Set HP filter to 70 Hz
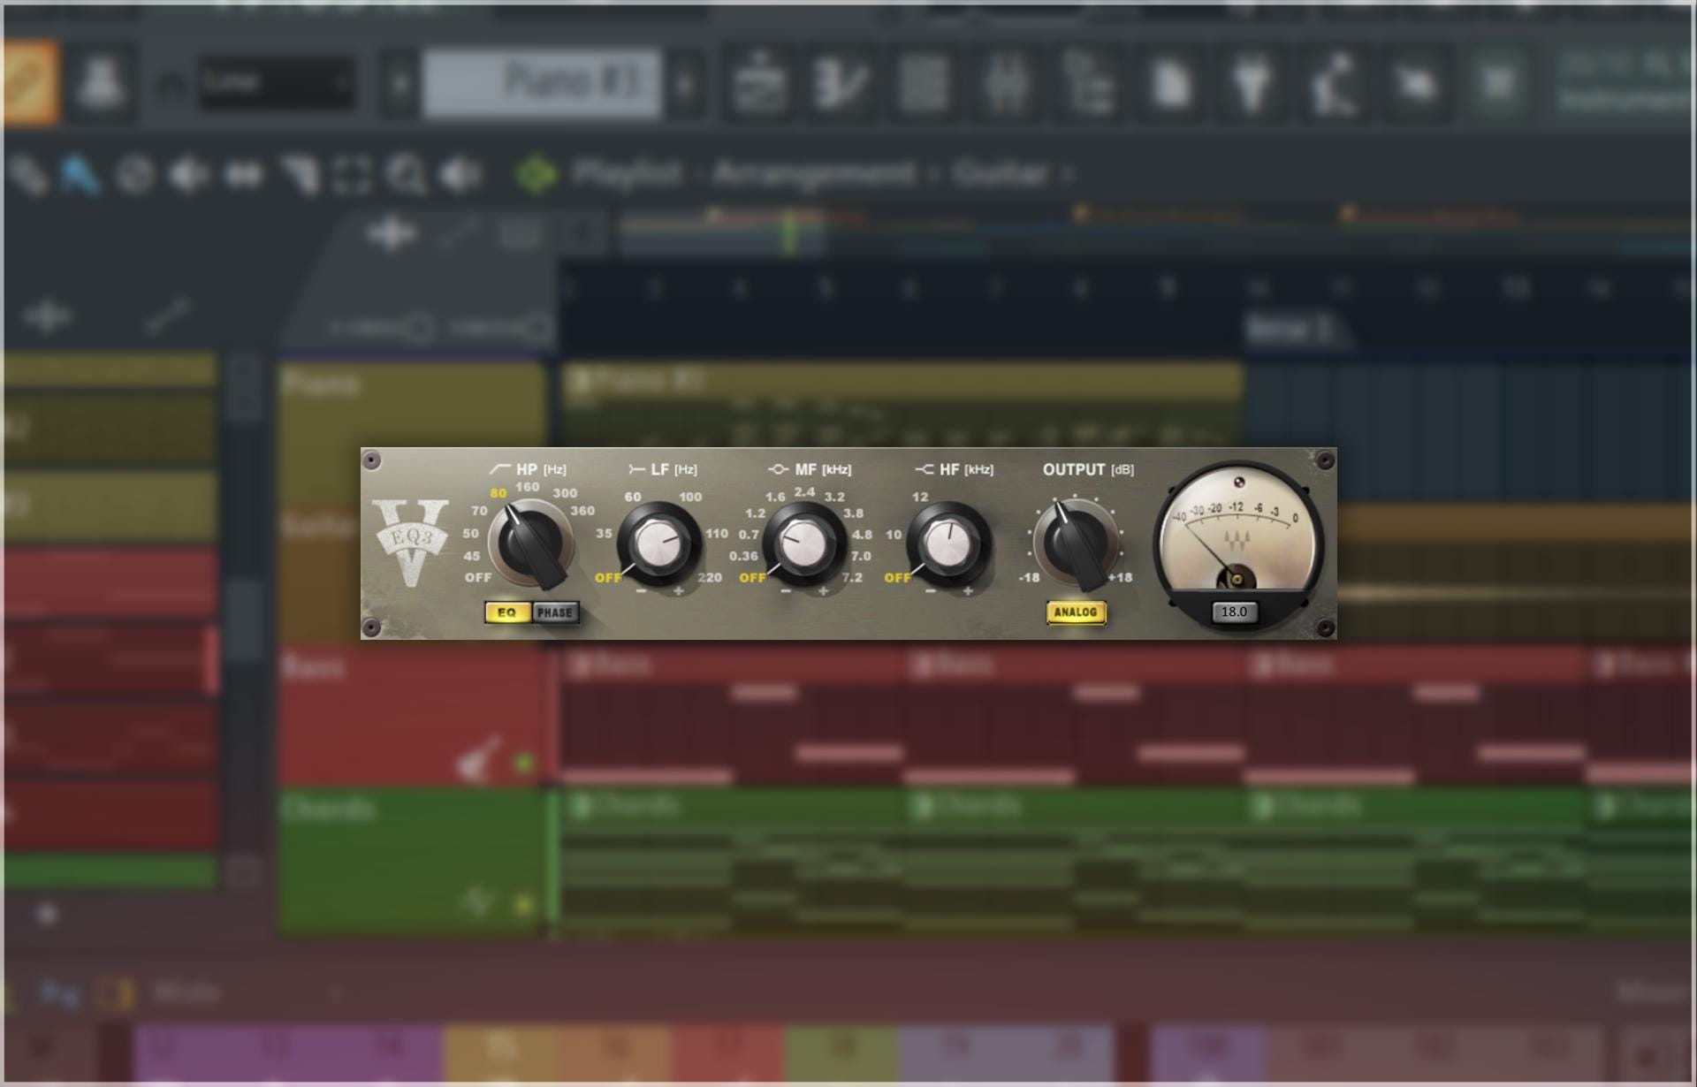1697x1087 pixels. tap(479, 511)
